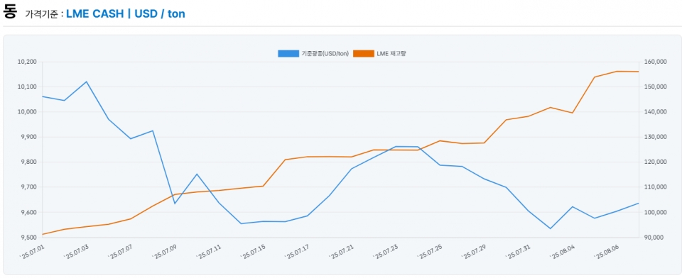Click the 10,200 price axis tick label
This screenshot has height=278, width=682.
(27, 62)
